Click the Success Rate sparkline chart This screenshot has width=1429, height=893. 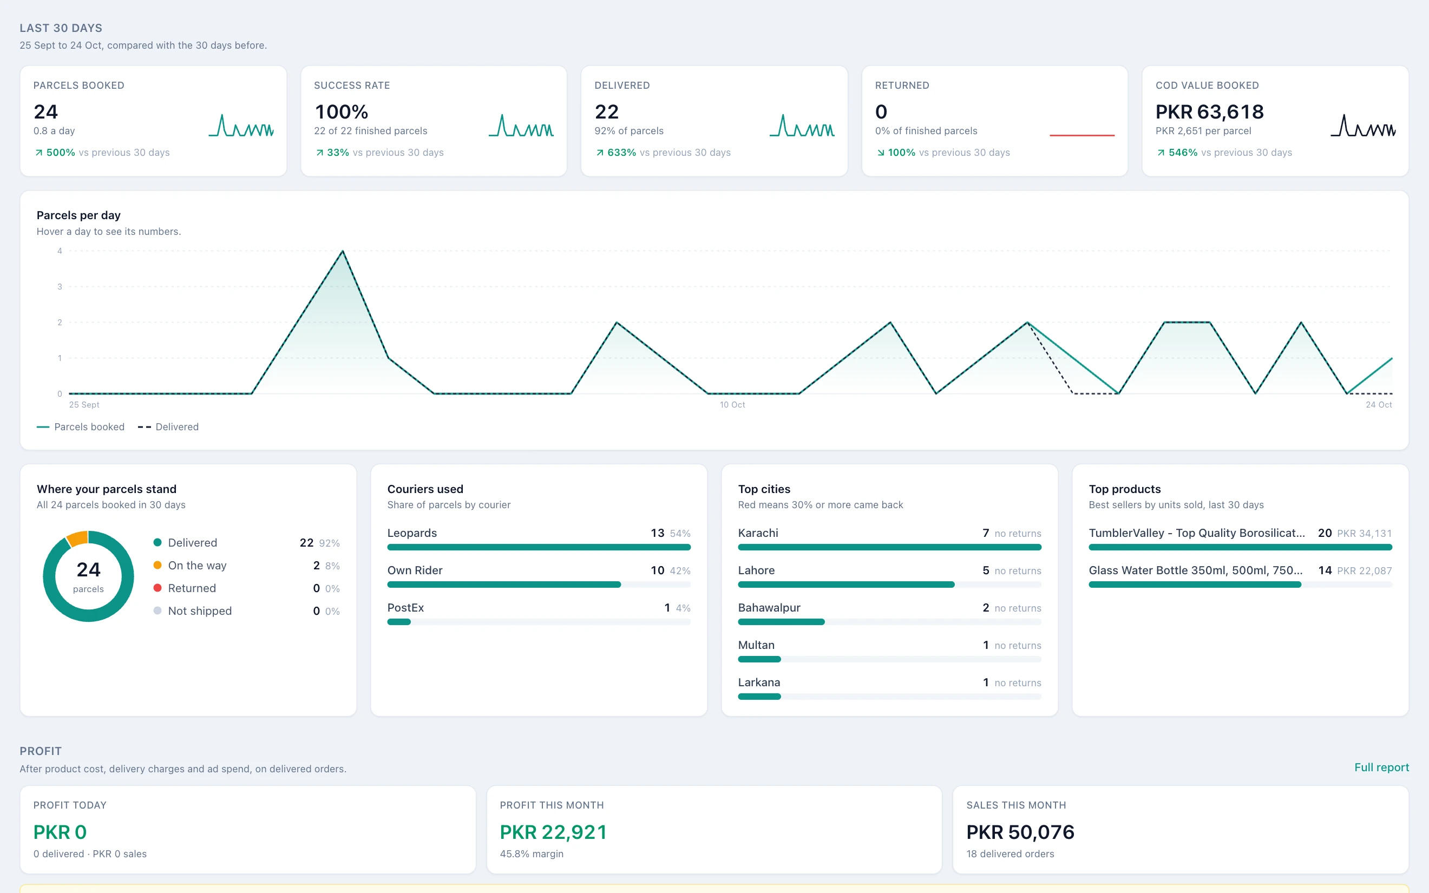(521, 125)
